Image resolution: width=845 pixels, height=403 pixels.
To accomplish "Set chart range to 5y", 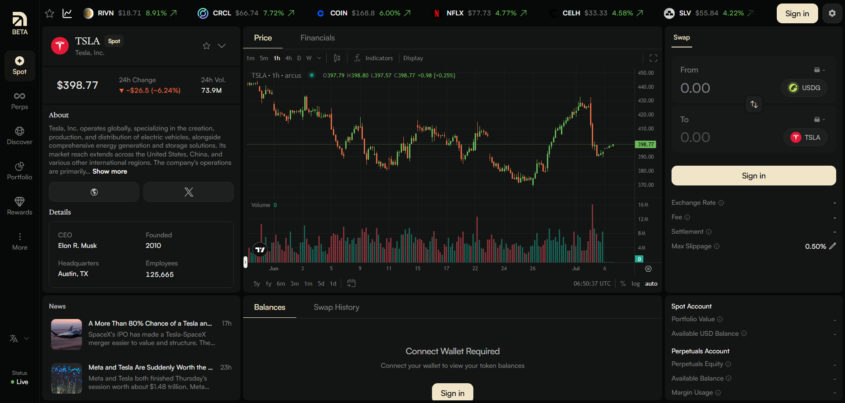I will click(257, 283).
